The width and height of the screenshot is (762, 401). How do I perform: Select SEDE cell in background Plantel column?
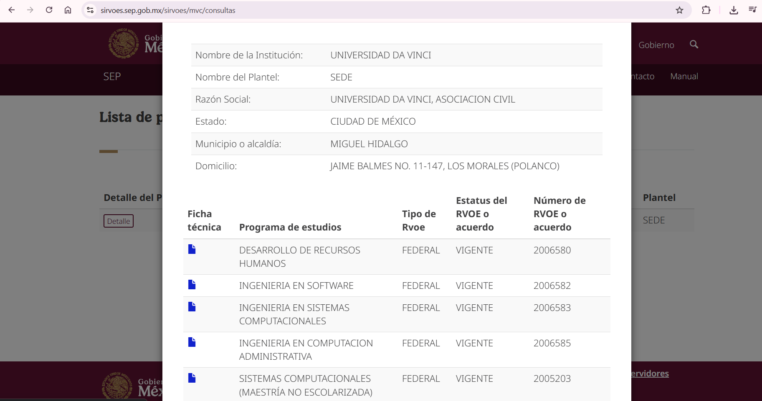[x=654, y=220]
